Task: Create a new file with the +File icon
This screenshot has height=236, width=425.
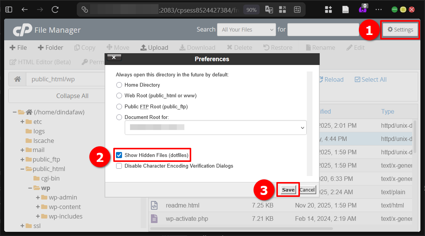Action: tap(18, 48)
